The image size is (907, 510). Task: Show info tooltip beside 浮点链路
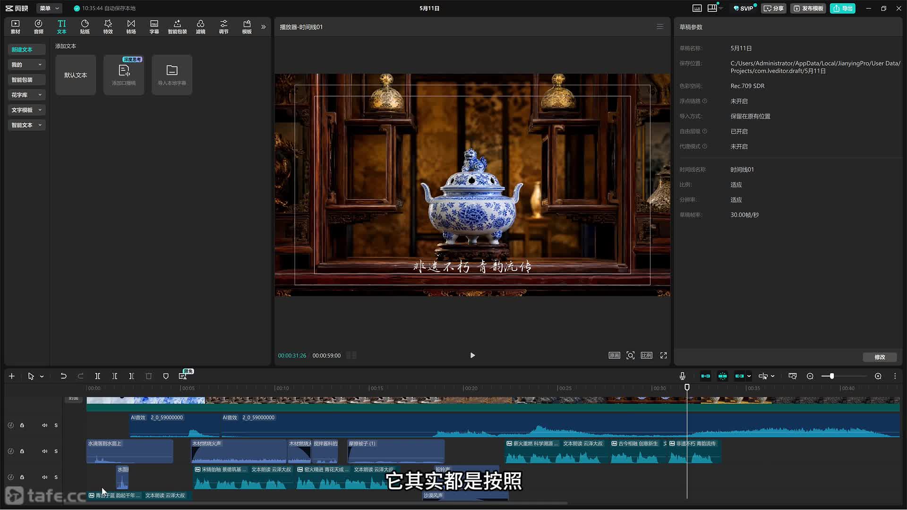[x=705, y=101]
